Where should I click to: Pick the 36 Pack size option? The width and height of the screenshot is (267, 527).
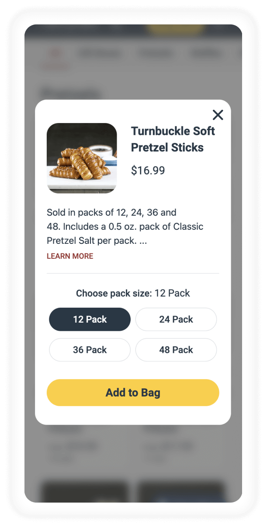pos(90,350)
